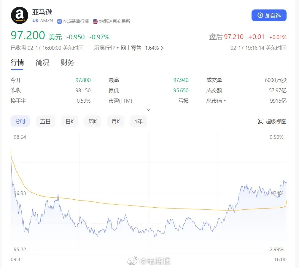Click the current price 97.200
The height and width of the screenshot is (268, 299).
[28, 35]
